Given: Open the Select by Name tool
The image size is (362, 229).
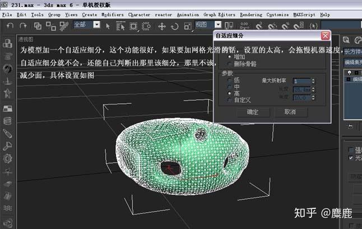Looking at the screenshot, I should point(120,26).
